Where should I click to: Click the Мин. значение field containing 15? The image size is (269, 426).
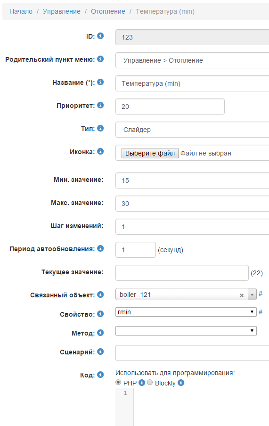[x=192, y=180]
